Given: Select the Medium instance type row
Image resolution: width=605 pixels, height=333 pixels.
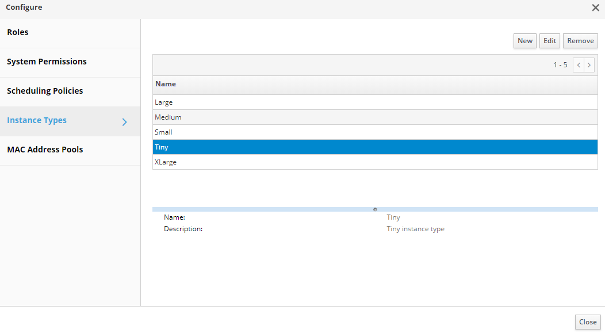Looking at the screenshot, I should pyautogui.click(x=168, y=117).
